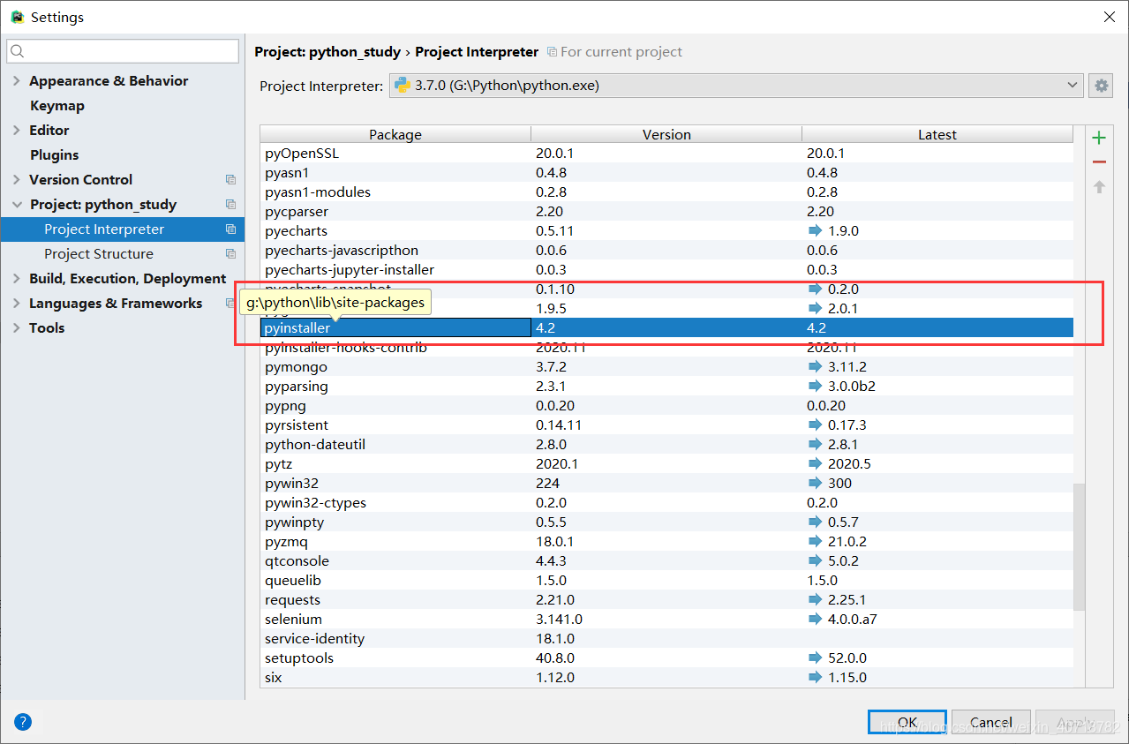
Task: Select the qtconsole package row
Action: click(666, 560)
